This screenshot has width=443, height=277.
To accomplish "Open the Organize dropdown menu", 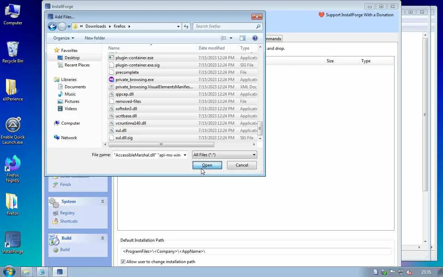I will click(x=64, y=38).
